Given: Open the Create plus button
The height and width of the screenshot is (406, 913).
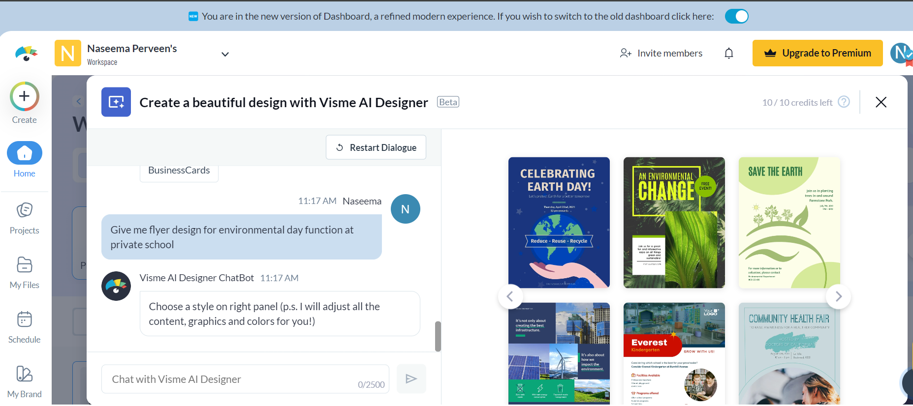Looking at the screenshot, I should (x=24, y=96).
